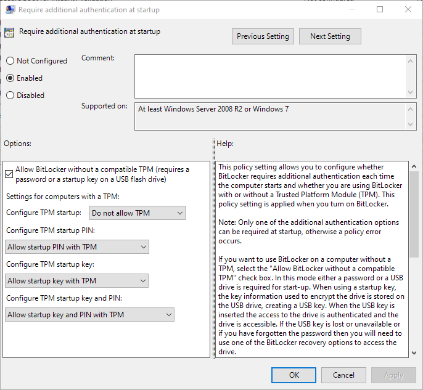Click the Help panel scrollbar thumb
This screenshot has width=423, height=390.
click(414, 214)
